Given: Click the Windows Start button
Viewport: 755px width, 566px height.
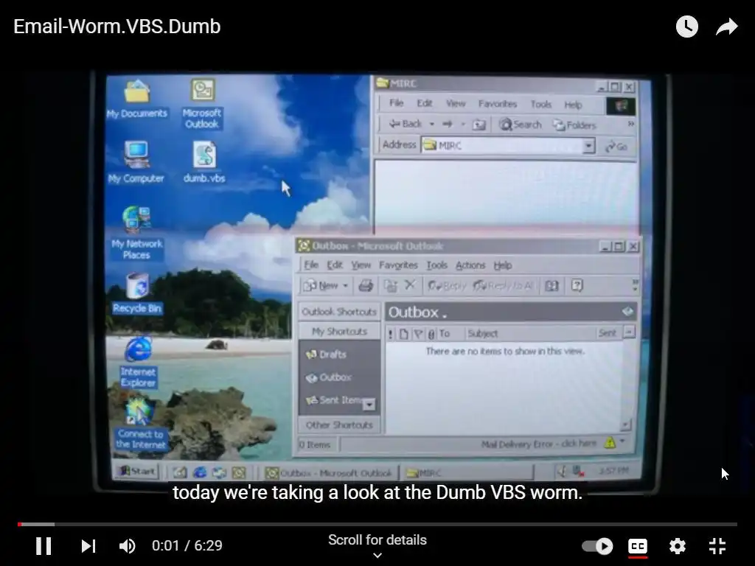Looking at the screenshot, I should pyautogui.click(x=137, y=471).
